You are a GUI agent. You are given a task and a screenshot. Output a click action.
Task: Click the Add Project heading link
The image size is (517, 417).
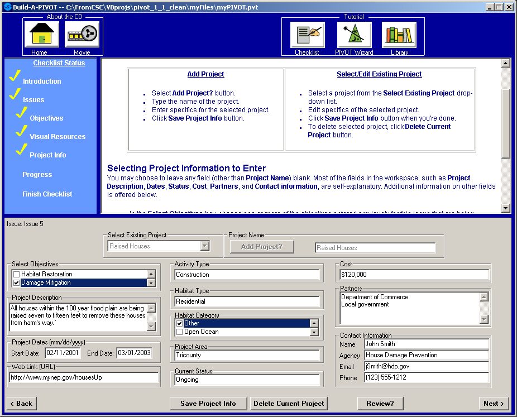coord(206,74)
